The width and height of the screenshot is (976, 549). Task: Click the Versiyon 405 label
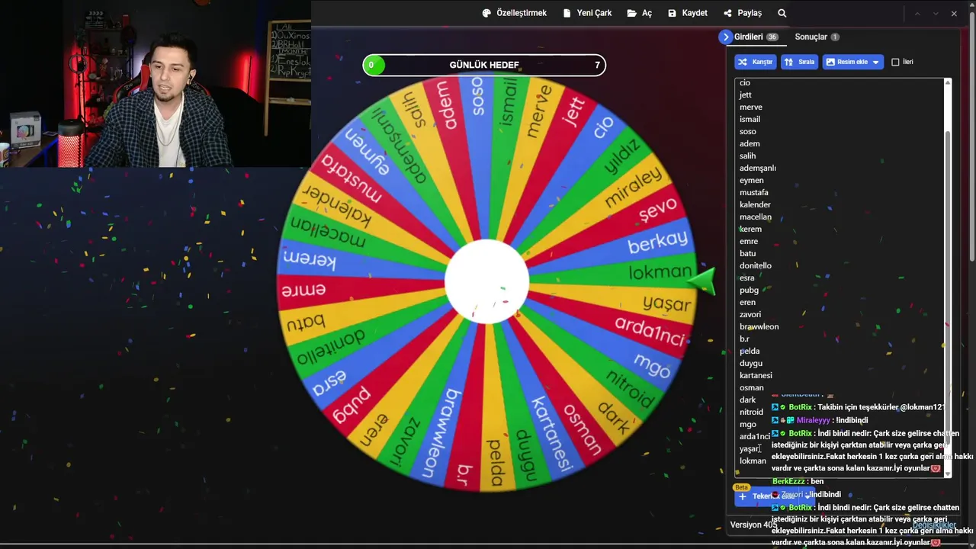click(753, 525)
